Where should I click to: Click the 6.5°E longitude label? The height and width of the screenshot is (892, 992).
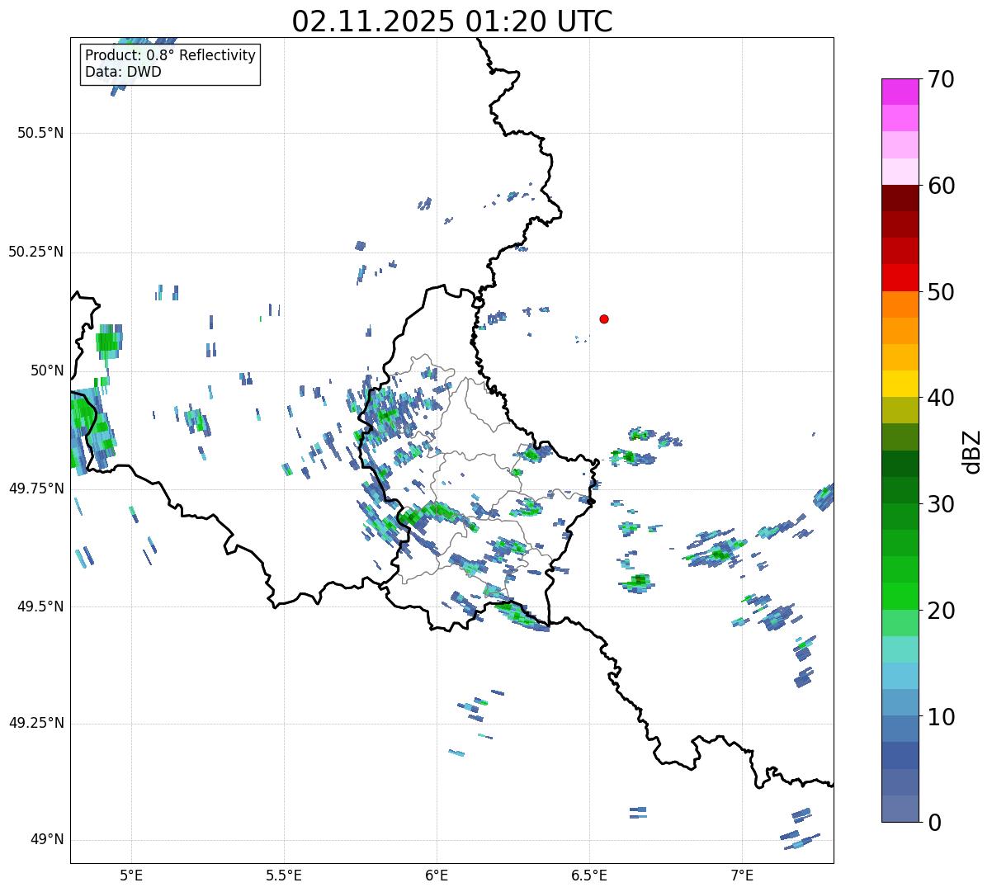coord(589,875)
